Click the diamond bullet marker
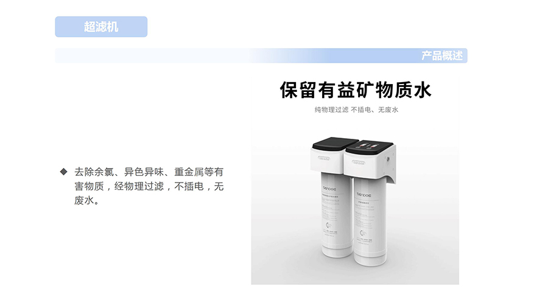Screen dimensions: 548x308 [63, 172]
